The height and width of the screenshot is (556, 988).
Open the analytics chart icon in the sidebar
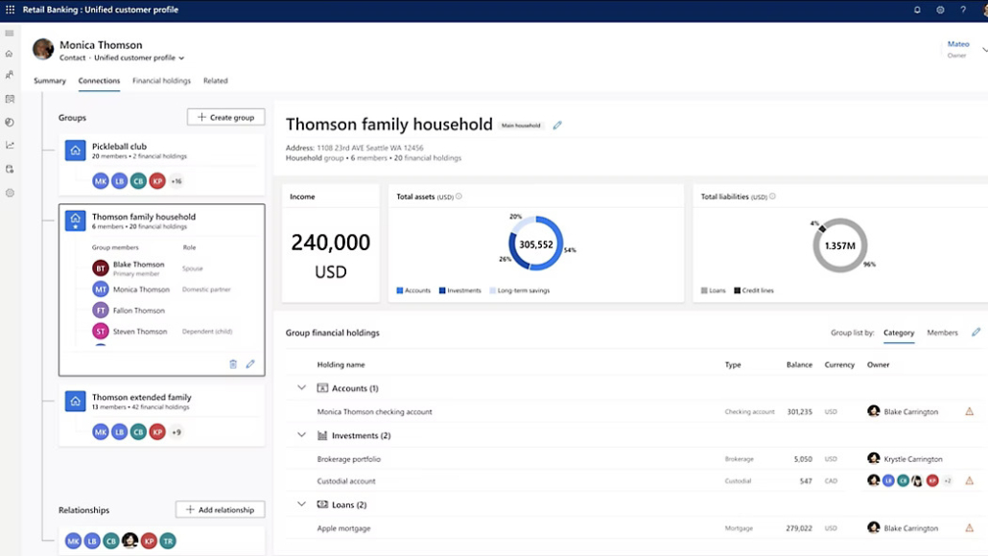pyautogui.click(x=10, y=145)
